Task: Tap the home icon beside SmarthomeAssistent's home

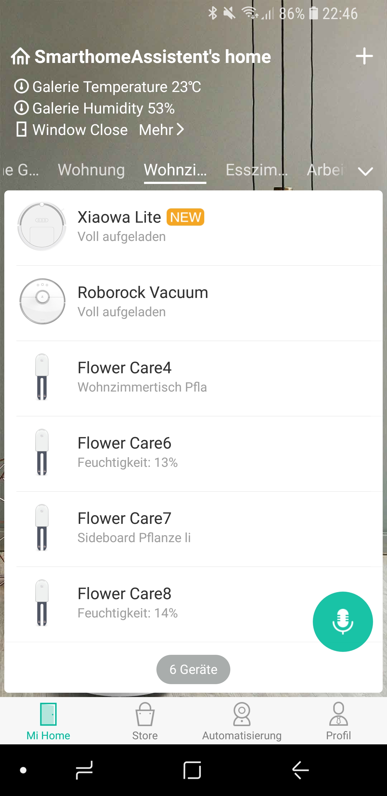Action: [20, 56]
